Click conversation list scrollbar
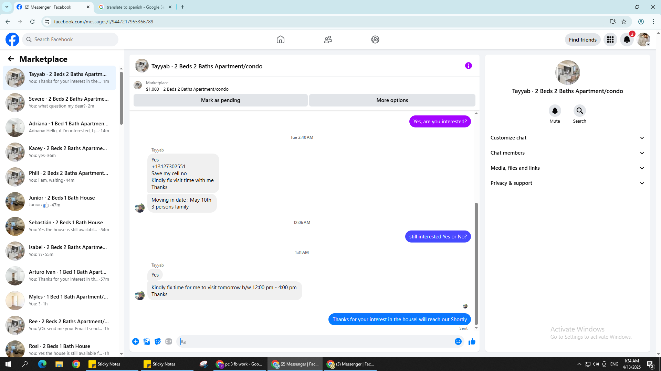Viewport: 661px width, 371px height. click(121, 98)
